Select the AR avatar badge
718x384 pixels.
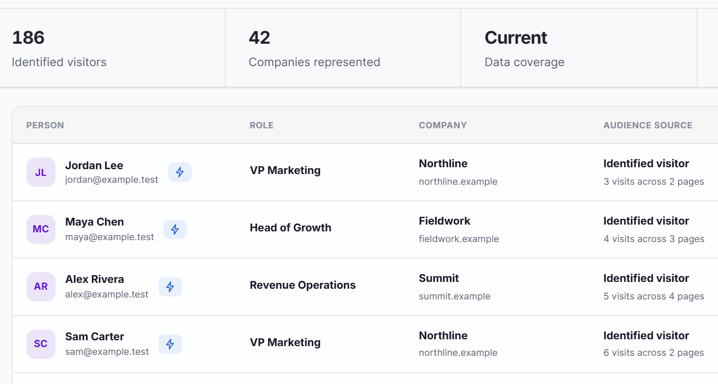[x=41, y=287]
